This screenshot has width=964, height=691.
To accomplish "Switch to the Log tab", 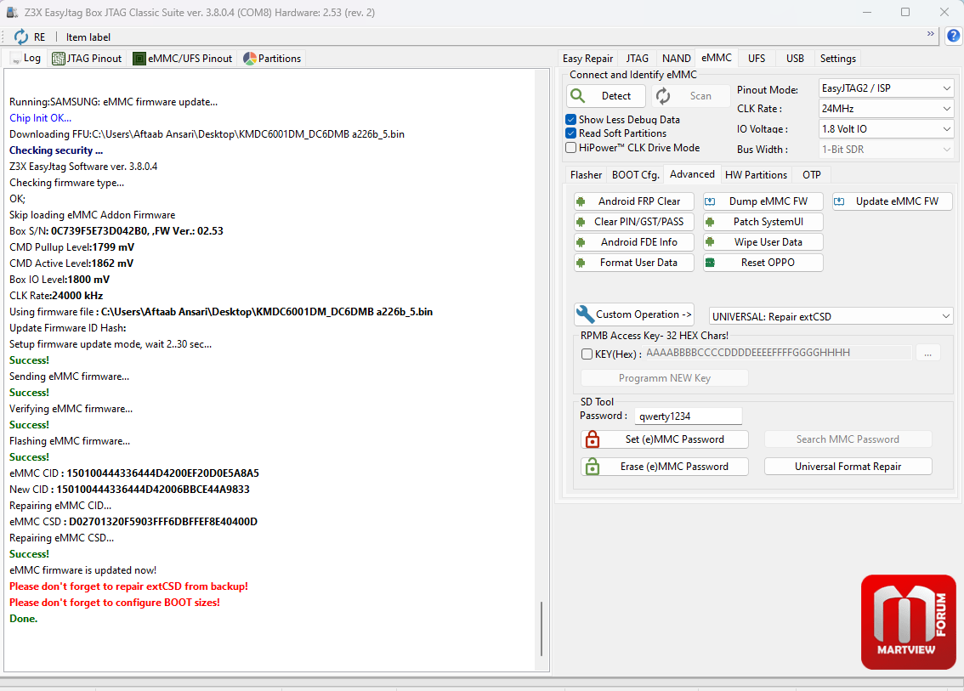I will pos(26,59).
